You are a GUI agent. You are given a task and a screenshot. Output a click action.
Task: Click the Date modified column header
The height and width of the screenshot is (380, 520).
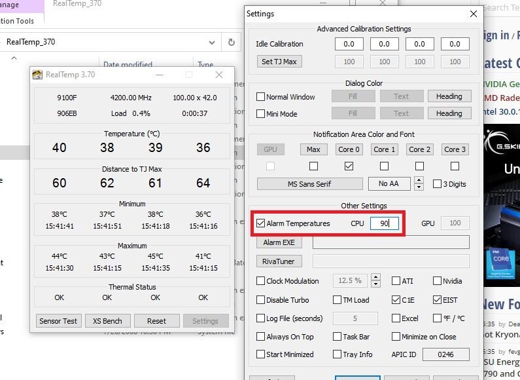tap(128, 64)
